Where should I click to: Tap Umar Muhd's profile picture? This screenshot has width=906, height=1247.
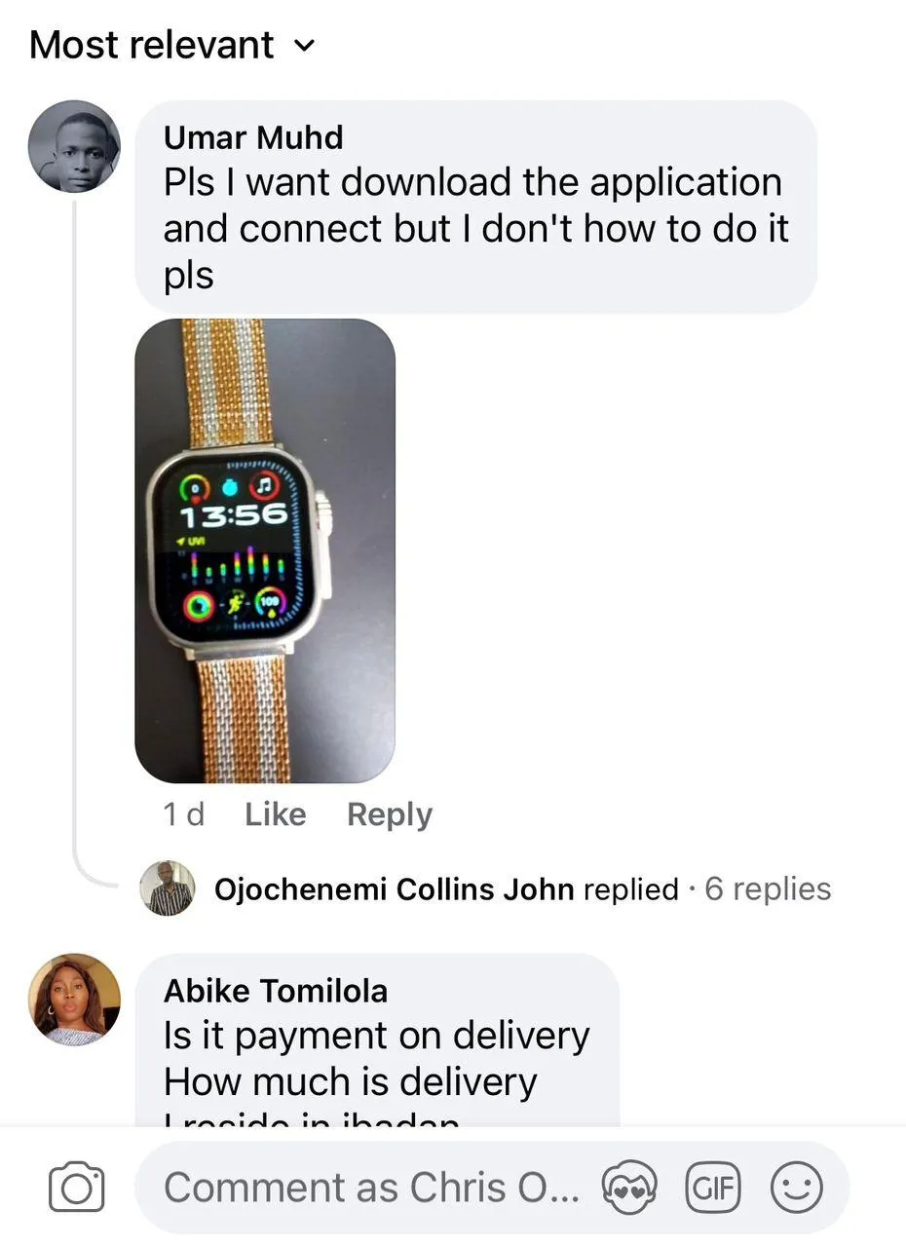pos(74,146)
